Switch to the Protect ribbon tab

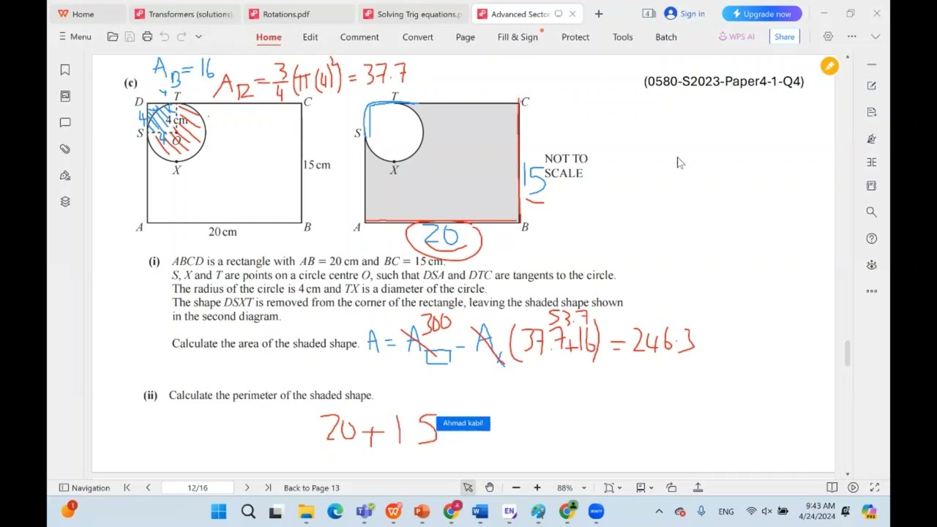[x=575, y=37]
